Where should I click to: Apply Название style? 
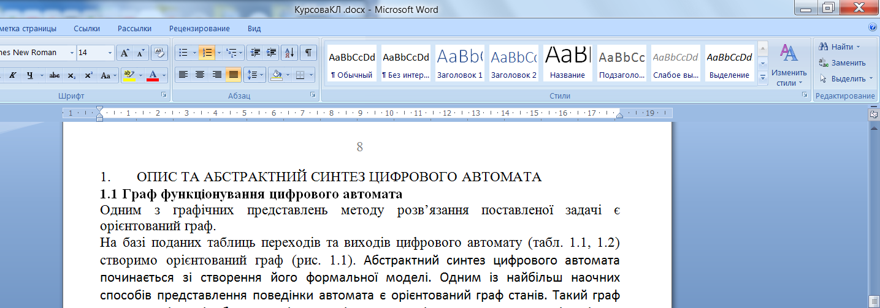pyautogui.click(x=568, y=63)
